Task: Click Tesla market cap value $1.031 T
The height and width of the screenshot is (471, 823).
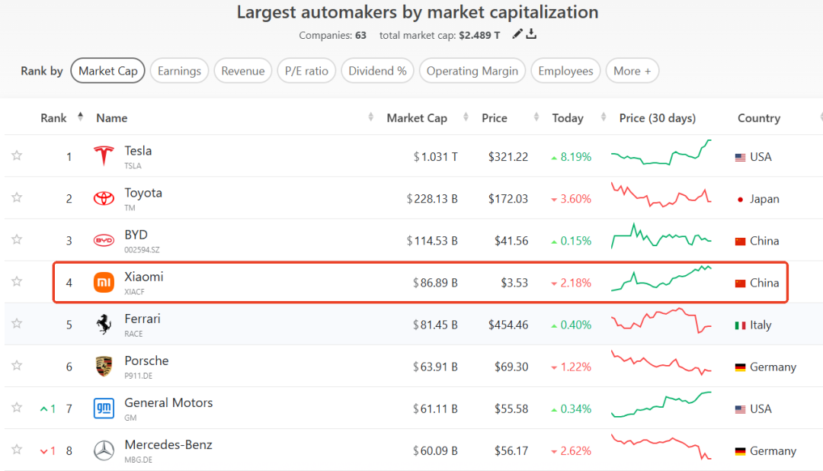Action: [435, 157]
